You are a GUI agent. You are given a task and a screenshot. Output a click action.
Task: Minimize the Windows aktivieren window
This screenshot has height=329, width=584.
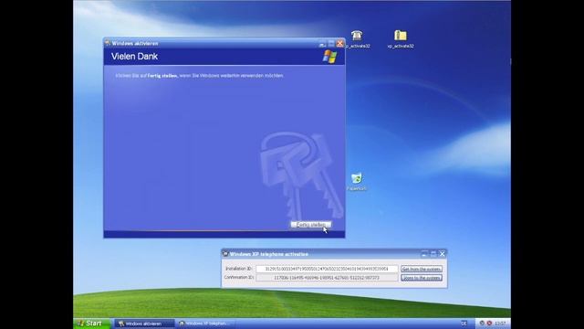tap(322, 43)
